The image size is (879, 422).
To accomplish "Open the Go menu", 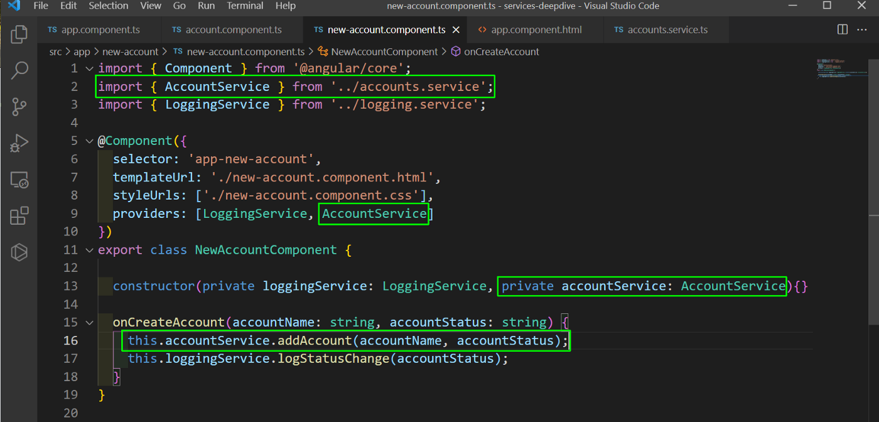I will pos(179,6).
